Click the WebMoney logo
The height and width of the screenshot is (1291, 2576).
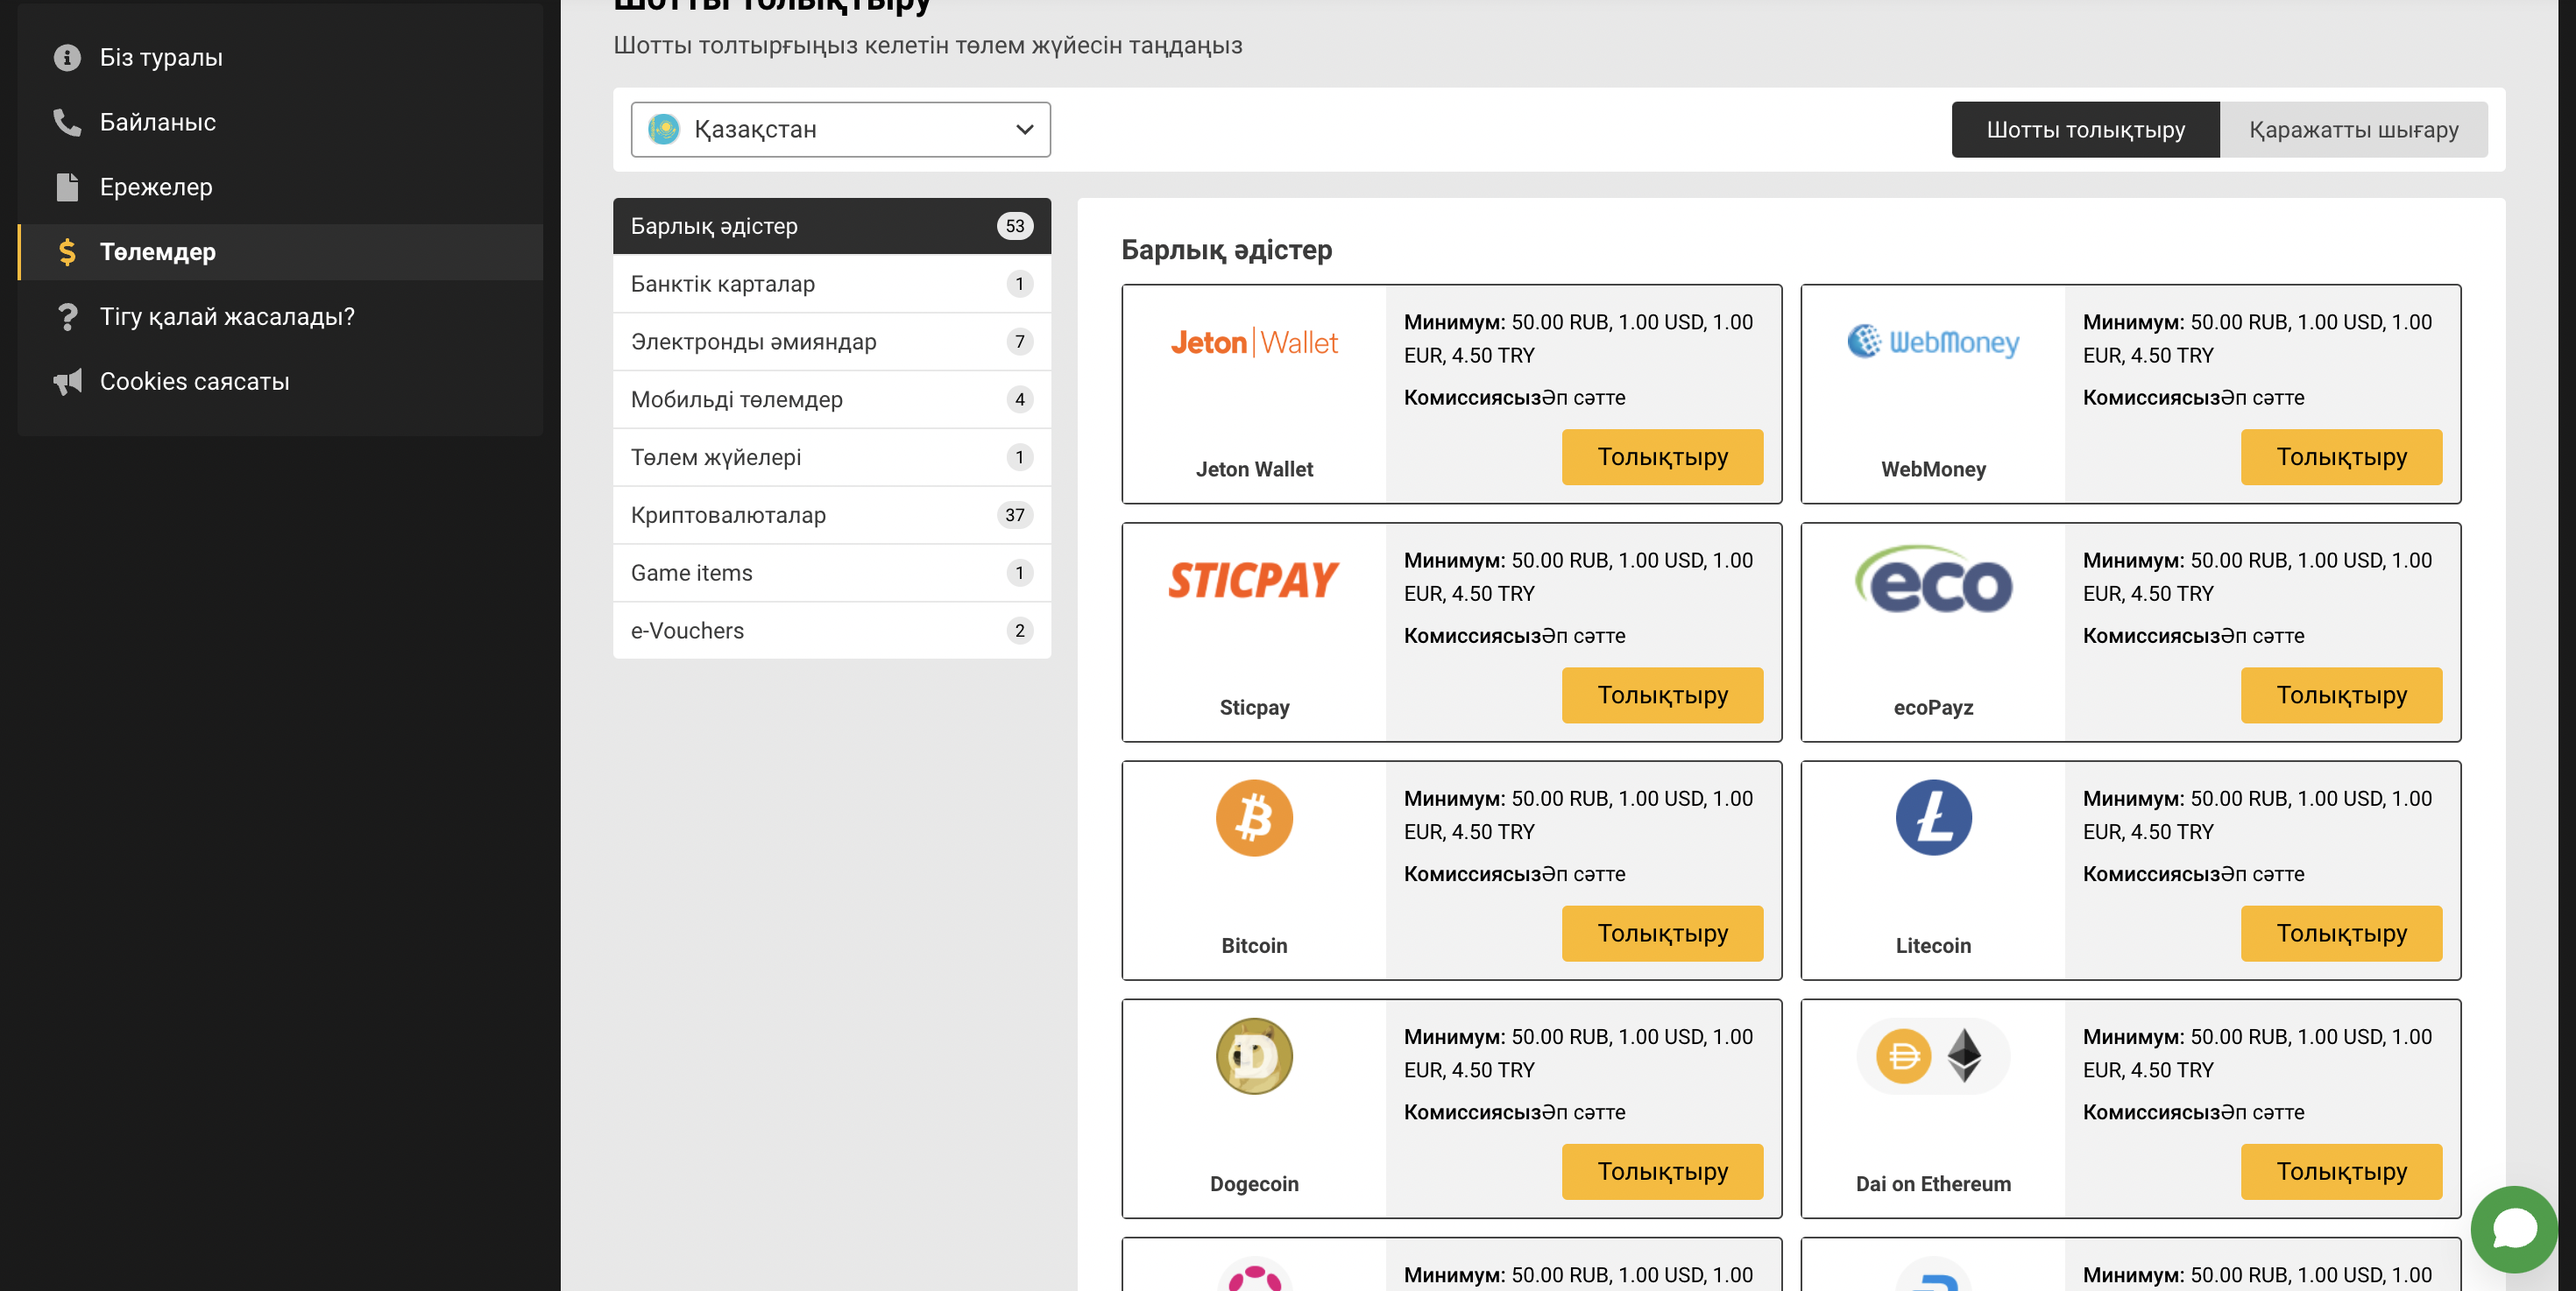(x=1933, y=342)
